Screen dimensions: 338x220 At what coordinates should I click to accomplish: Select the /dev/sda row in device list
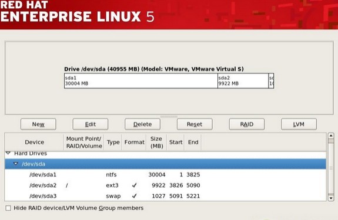(165, 164)
